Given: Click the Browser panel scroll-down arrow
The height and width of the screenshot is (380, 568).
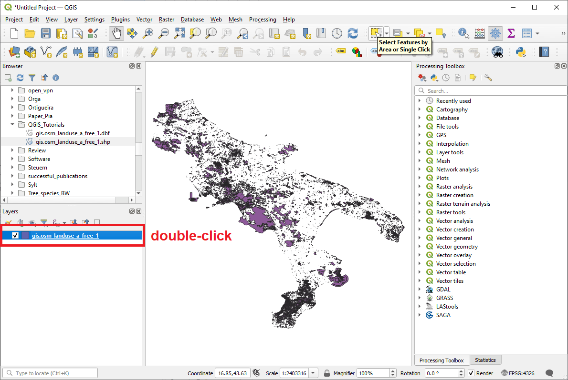Looking at the screenshot, I should [x=138, y=193].
